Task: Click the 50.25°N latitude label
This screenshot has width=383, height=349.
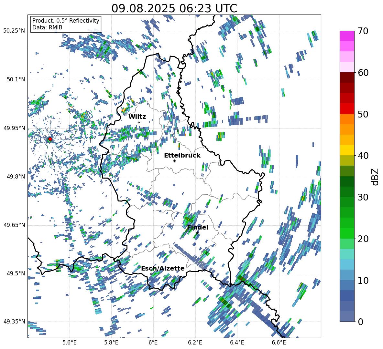Action: coord(14,31)
